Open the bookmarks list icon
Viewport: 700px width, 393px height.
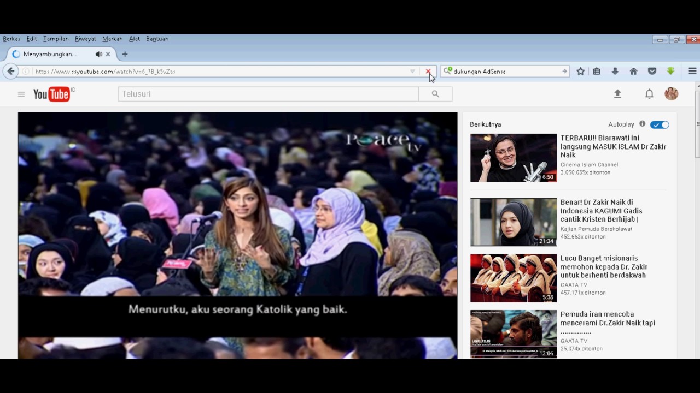[597, 71]
